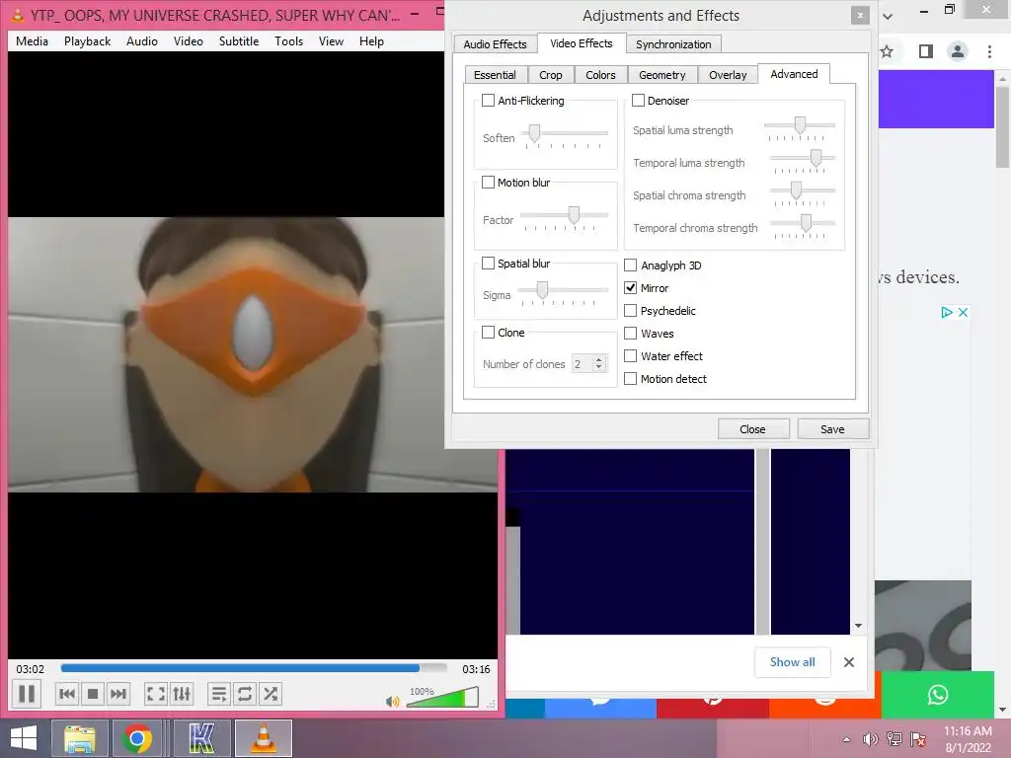Click the WhatsApp share button on webpage
1011x758 pixels.
938,695
